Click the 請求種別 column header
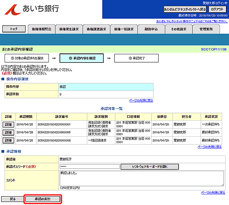The width and height of the screenshot is (229, 205). click(x=101, y=116)
